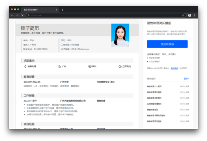207x141 pixels.
Task: Open 区域销售助理简历 related resume
Action: [x=154, y=104]
